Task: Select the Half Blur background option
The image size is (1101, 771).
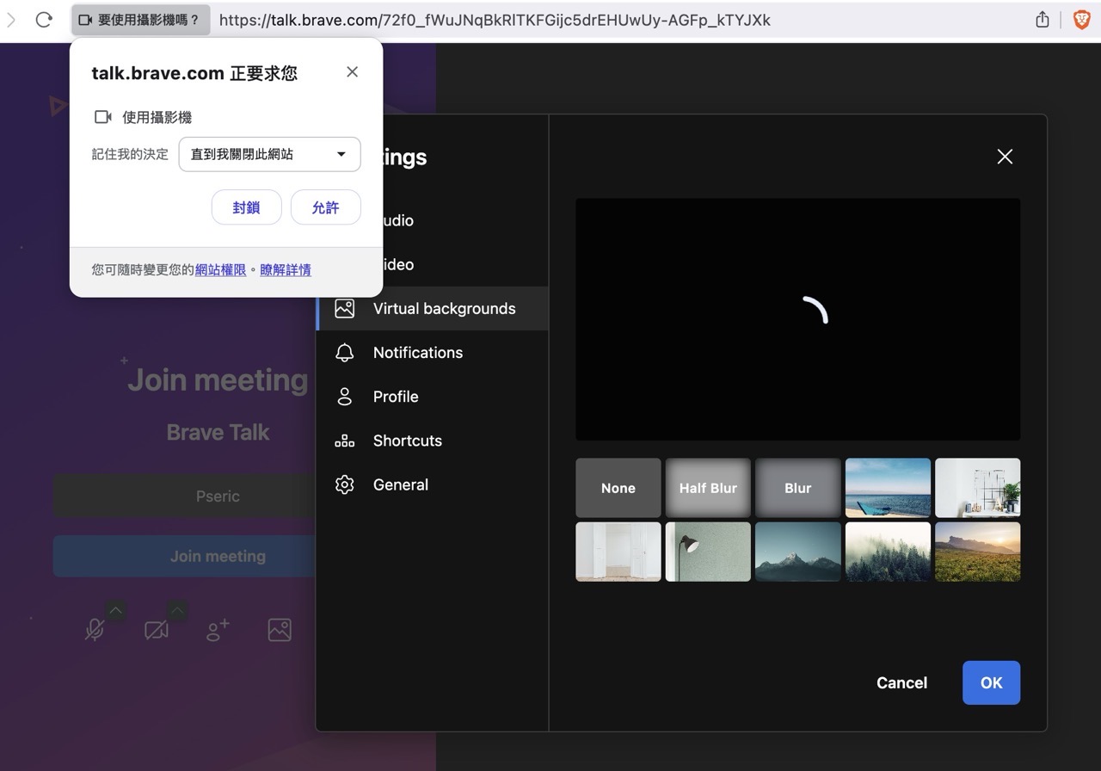Action: coord(708,488)
